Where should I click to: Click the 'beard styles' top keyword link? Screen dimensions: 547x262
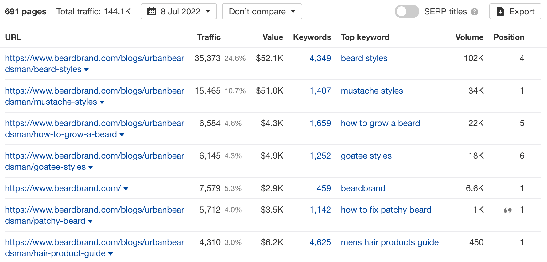pyautogui.click(x=364, y=58)
